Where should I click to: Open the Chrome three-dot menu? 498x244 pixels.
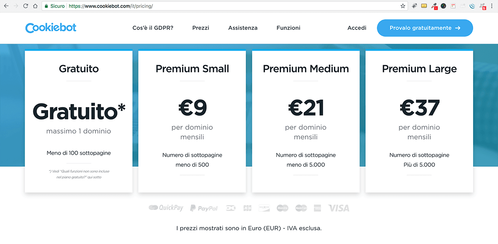(492, 6)
